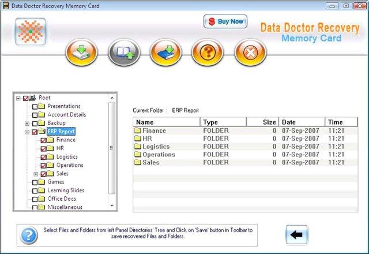Check the Games checkbox

coord(35,182)
